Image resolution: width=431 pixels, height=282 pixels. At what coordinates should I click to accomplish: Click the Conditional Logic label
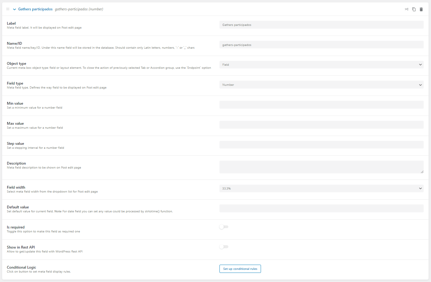tap(21, 267)
